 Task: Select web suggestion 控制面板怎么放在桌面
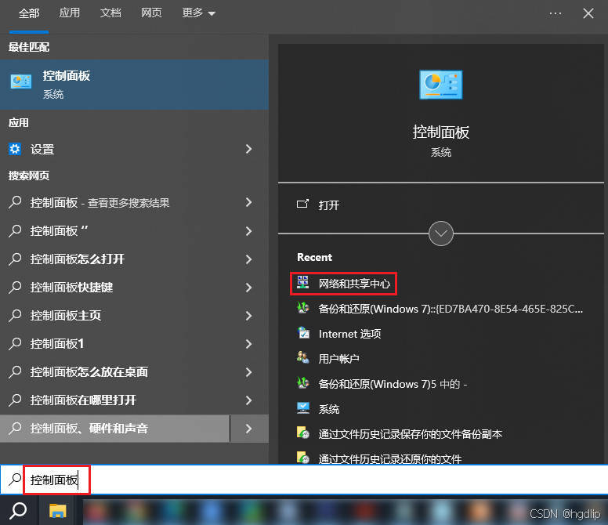(89, 372)
